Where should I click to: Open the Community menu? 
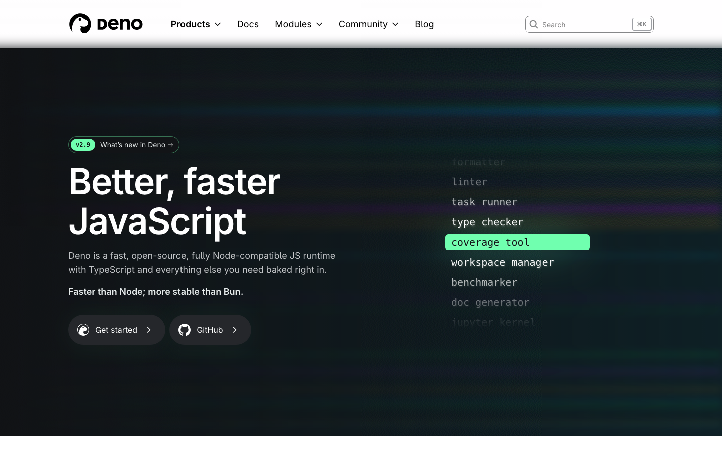click(x=369, y=24)
